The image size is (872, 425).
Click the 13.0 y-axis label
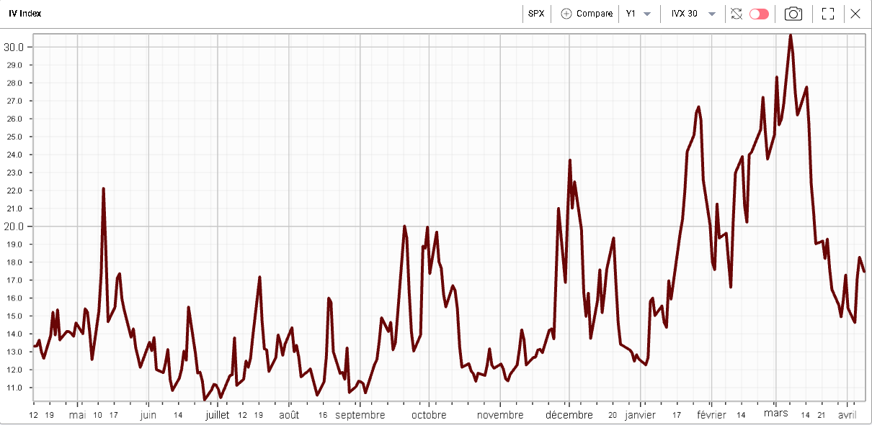14,352
